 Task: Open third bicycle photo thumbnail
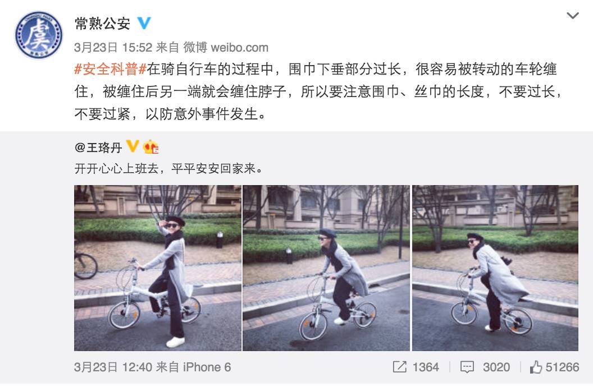coord(495,268)
